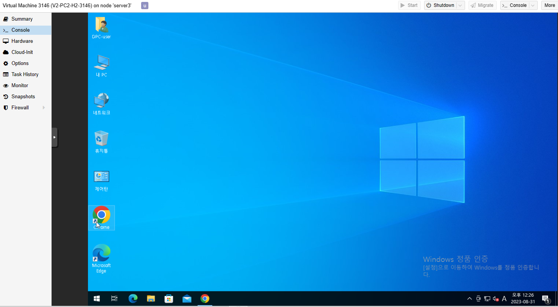Go to the Hardware section

point(26,41)
